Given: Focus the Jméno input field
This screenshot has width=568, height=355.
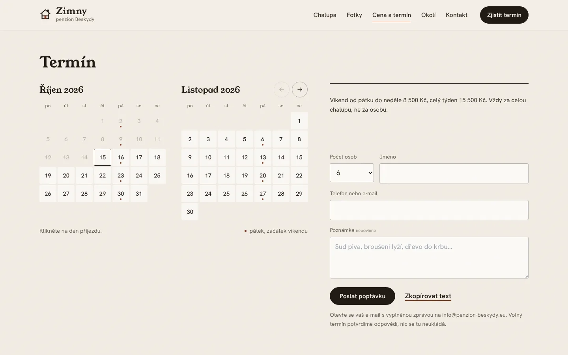Looking at the screenshot, I should pos(454,173).
